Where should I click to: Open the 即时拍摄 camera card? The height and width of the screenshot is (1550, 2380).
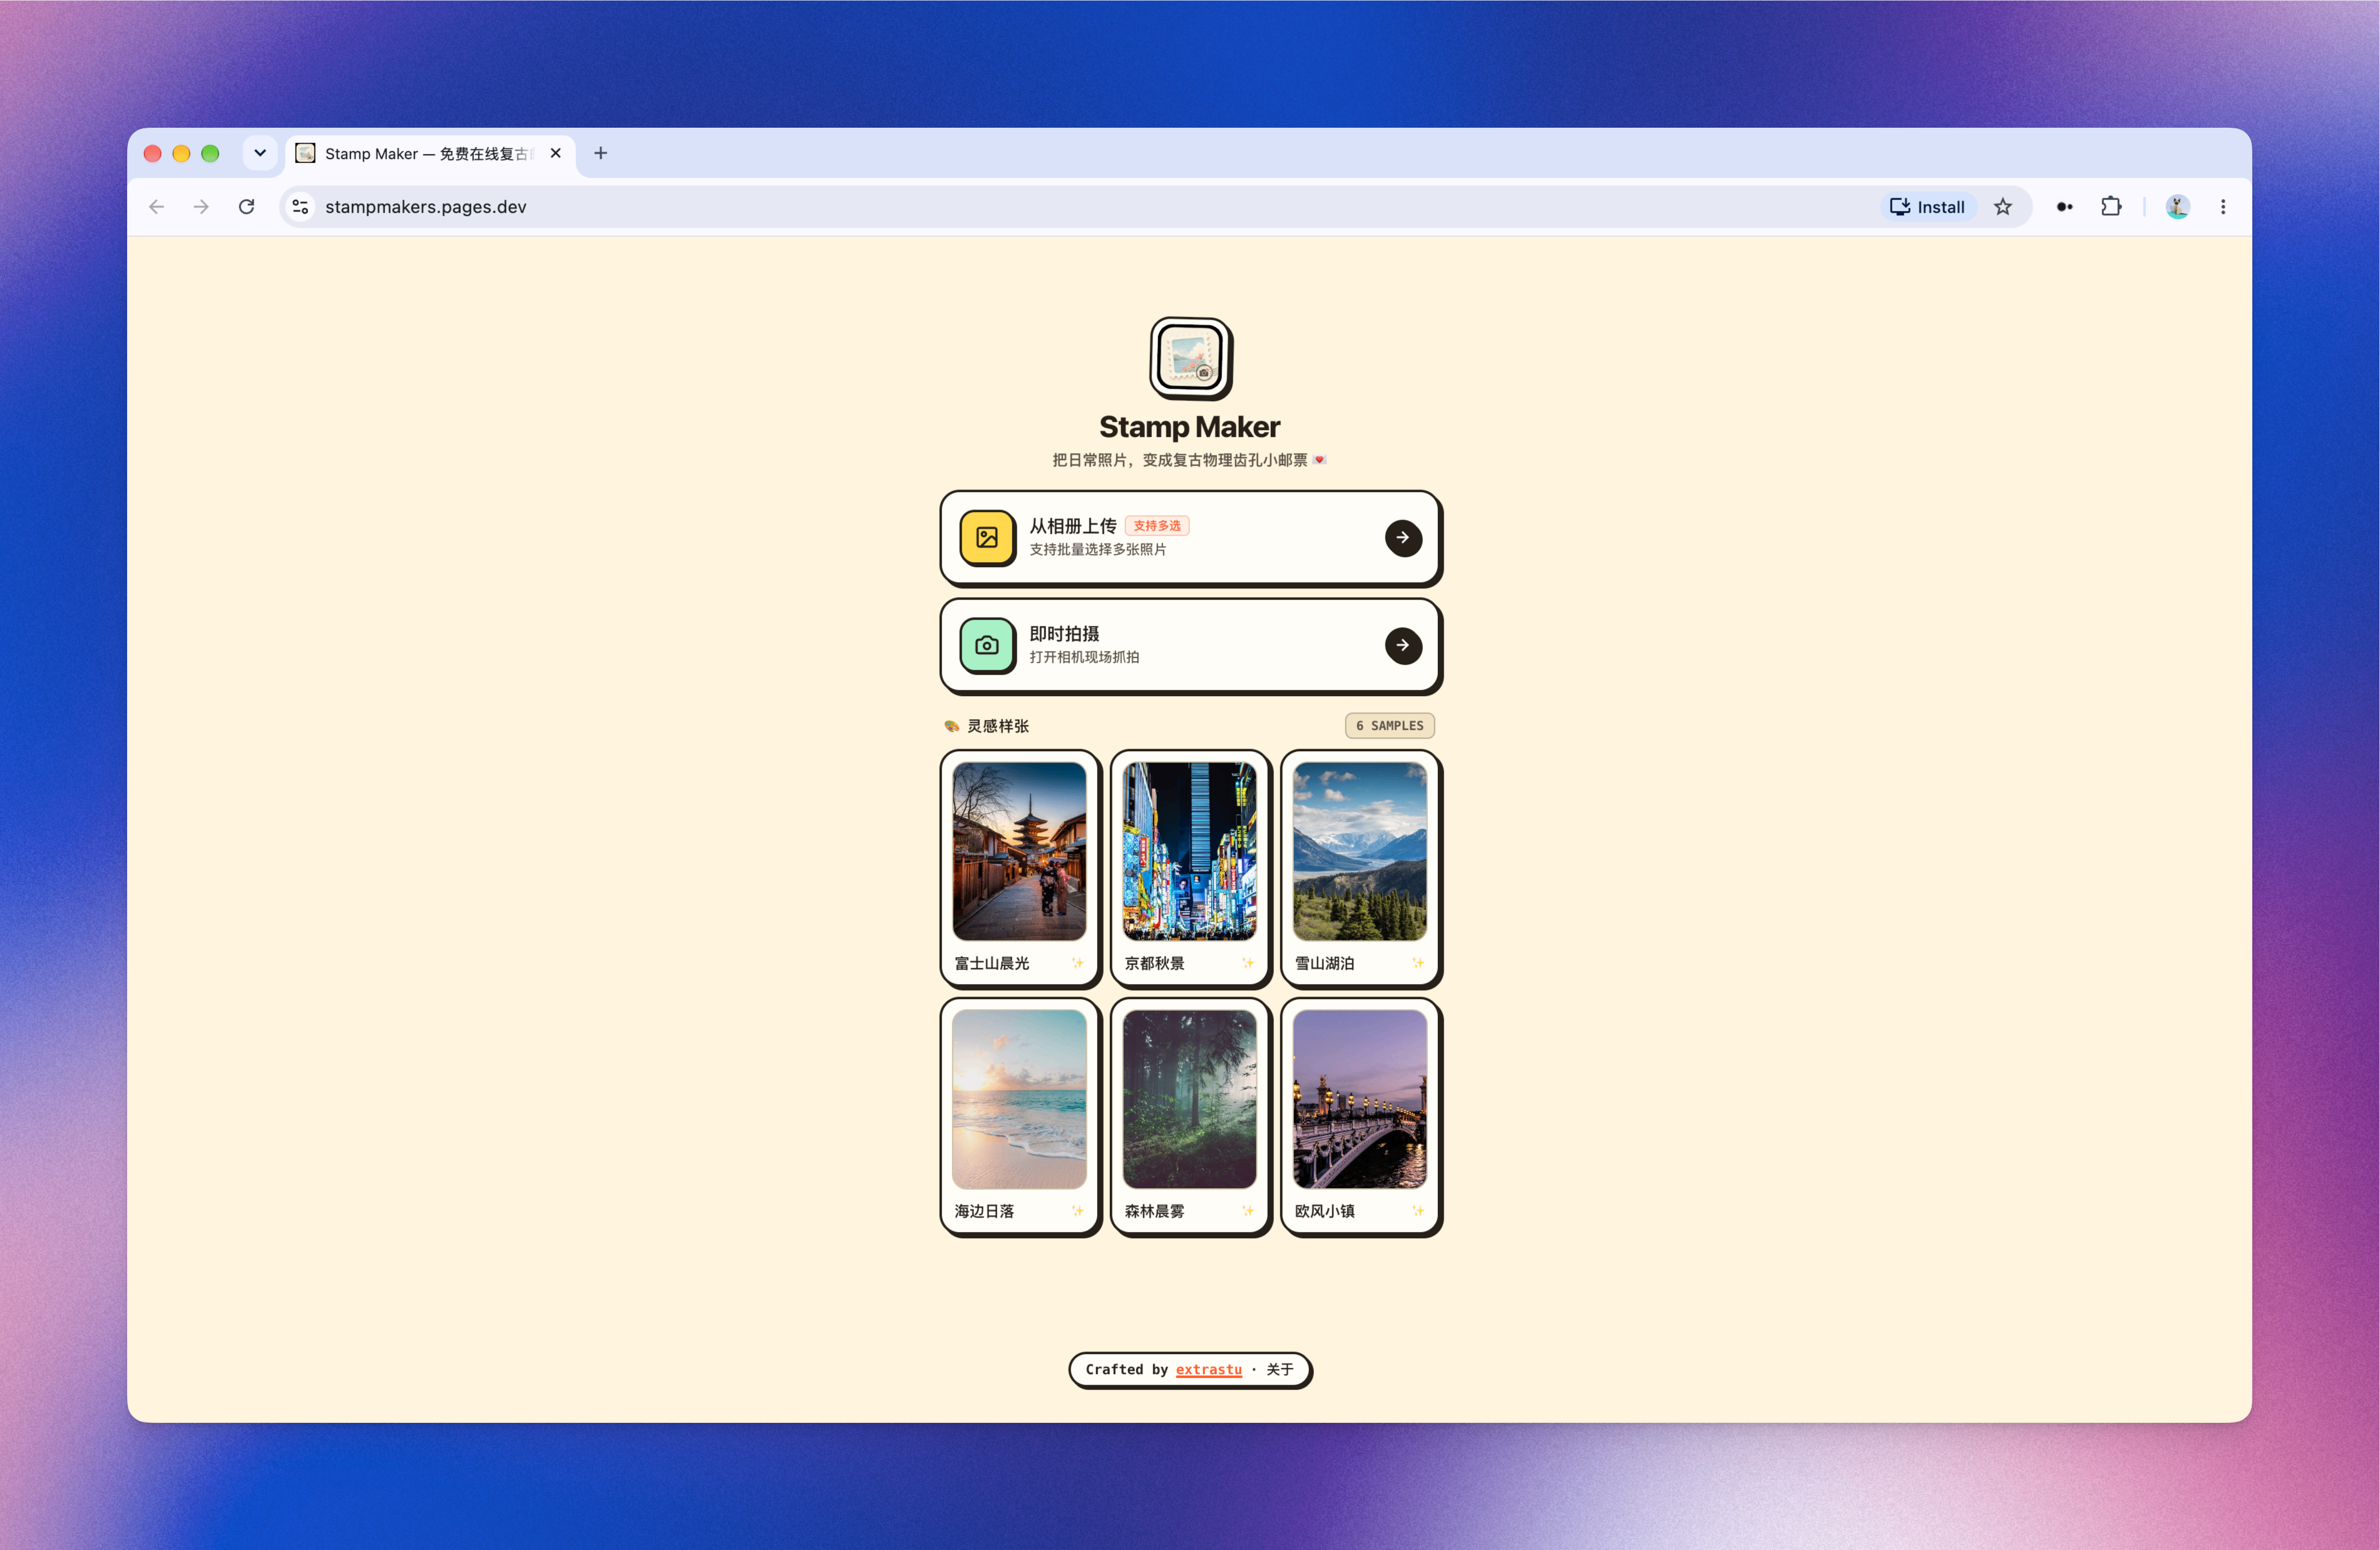pos(1190,646)
